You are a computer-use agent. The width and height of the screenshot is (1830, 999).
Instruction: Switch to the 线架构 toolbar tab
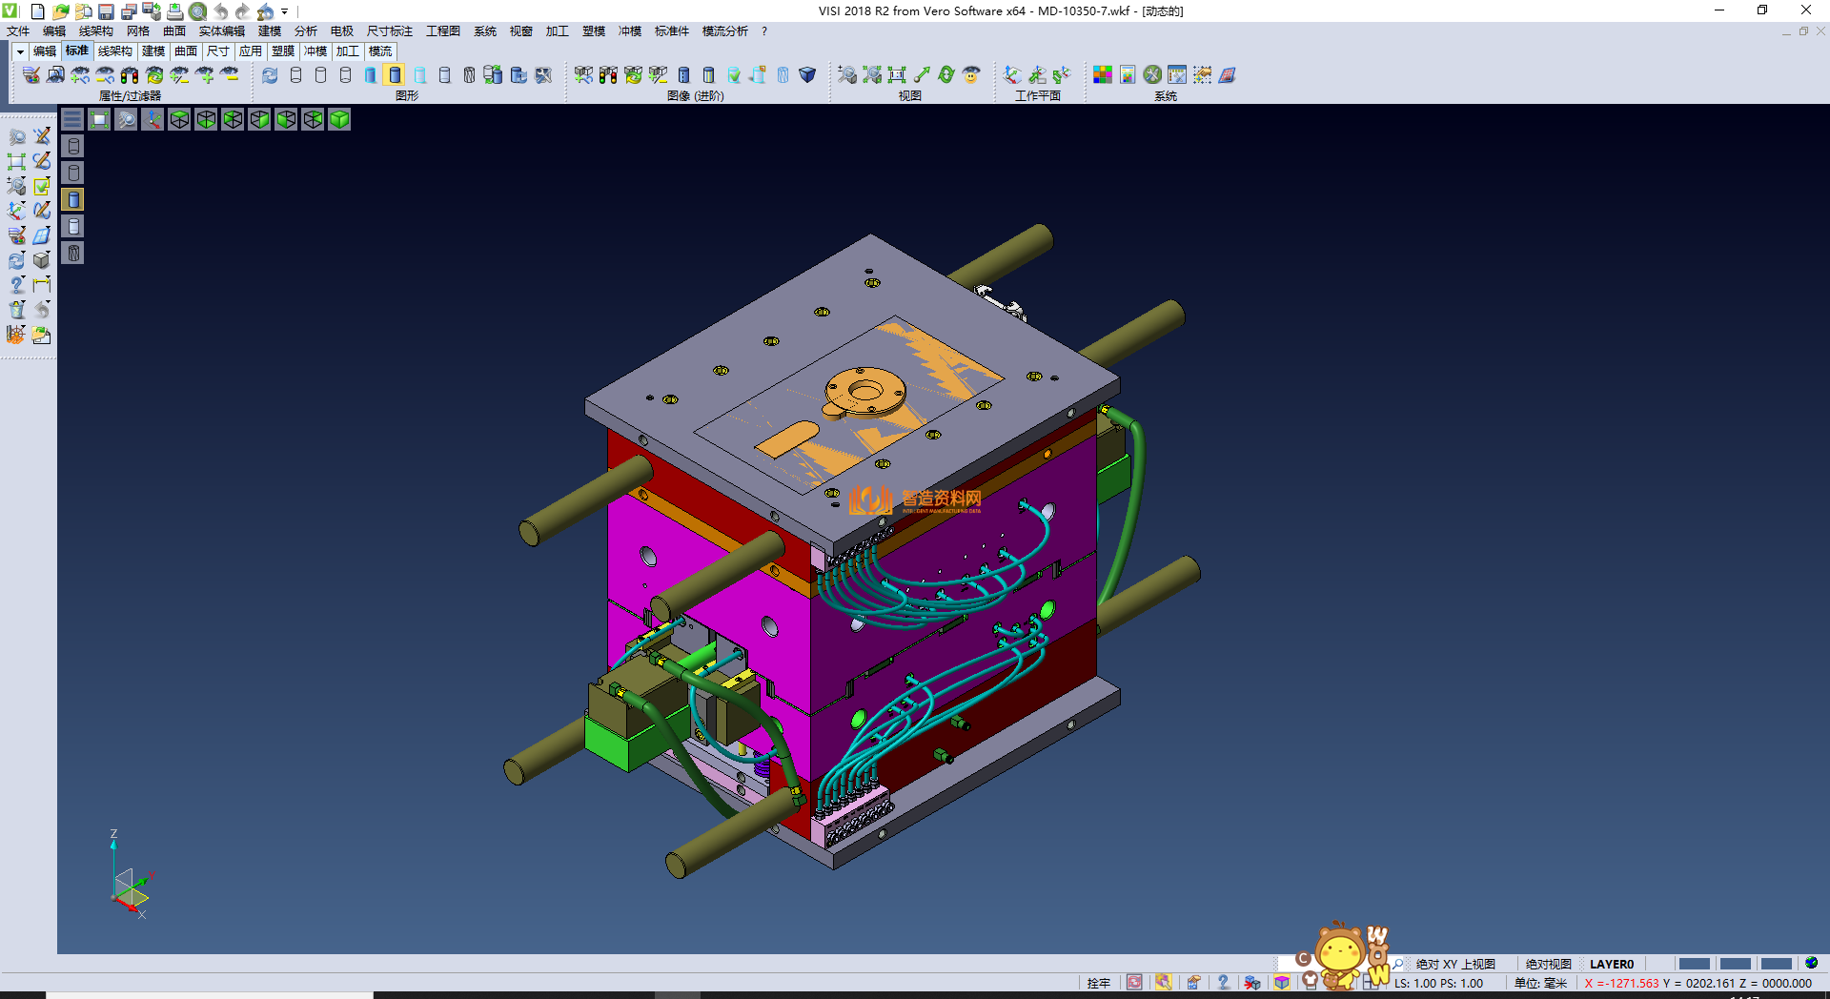pyautogui.click(x=114, y=51)
